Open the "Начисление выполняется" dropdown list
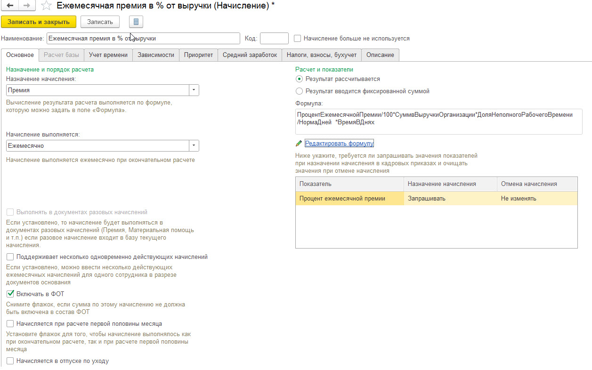Screen dimensions: 592x370 pyautogui.click(x=194, y=146)
